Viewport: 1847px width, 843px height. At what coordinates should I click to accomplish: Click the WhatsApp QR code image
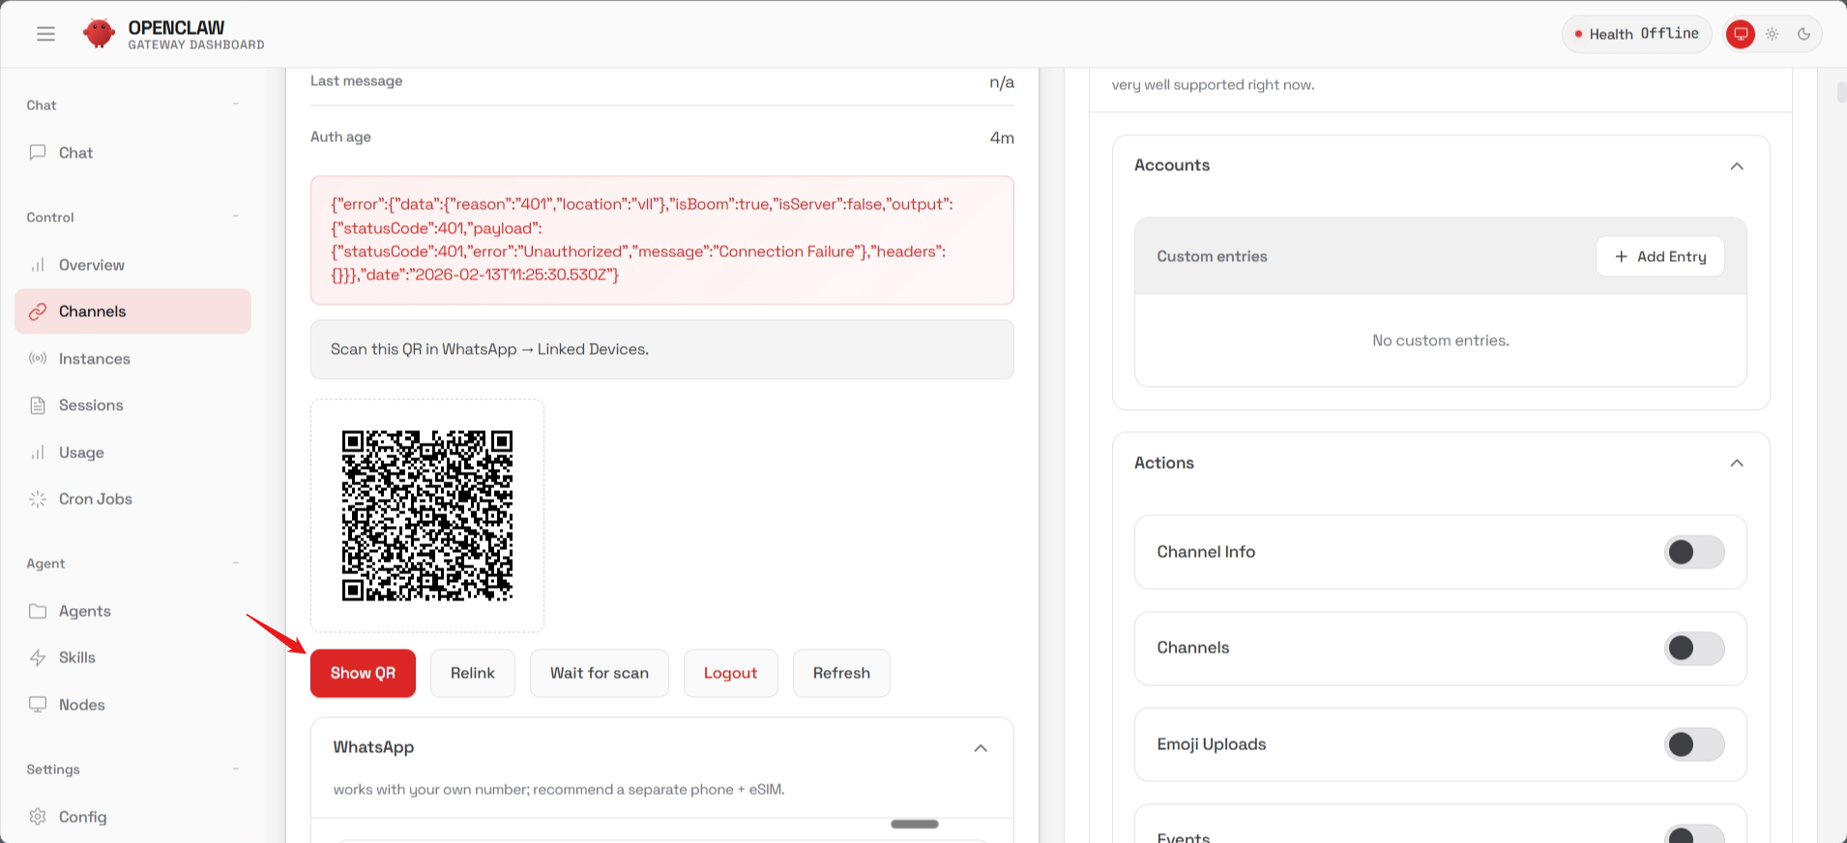pyautogui.click(x=427, y=515)
